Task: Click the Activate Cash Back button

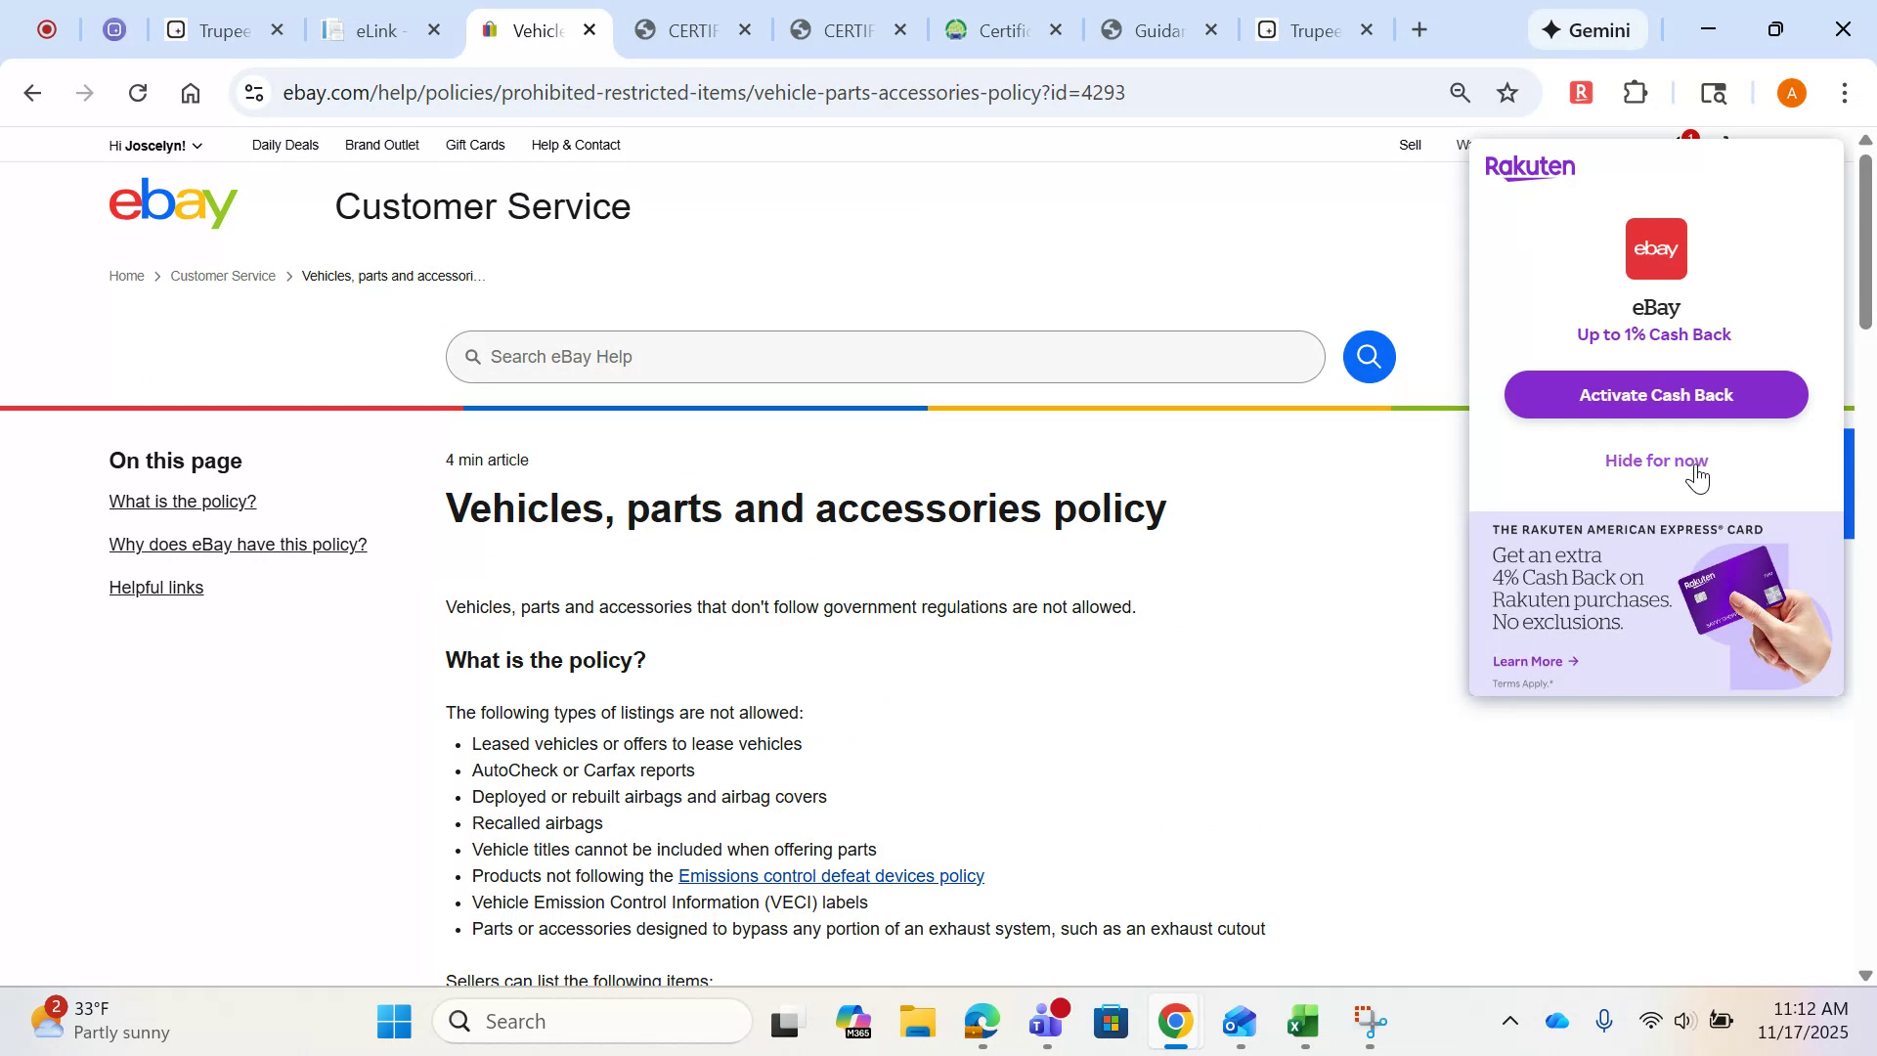Action: point(1656,394)
